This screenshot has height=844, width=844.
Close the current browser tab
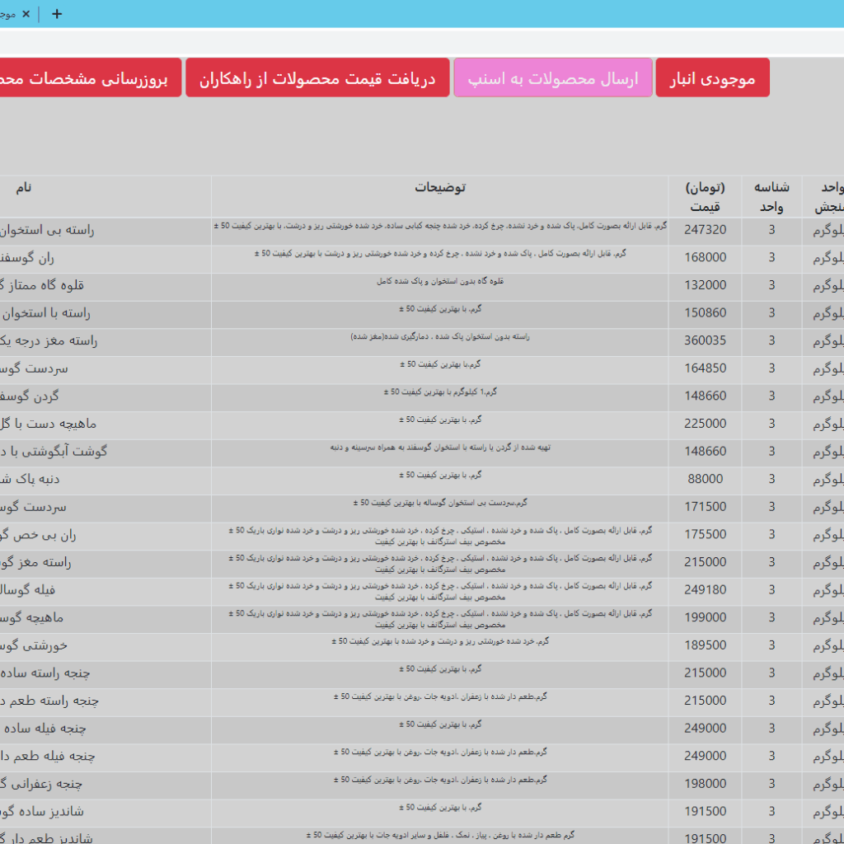[26, 14]
